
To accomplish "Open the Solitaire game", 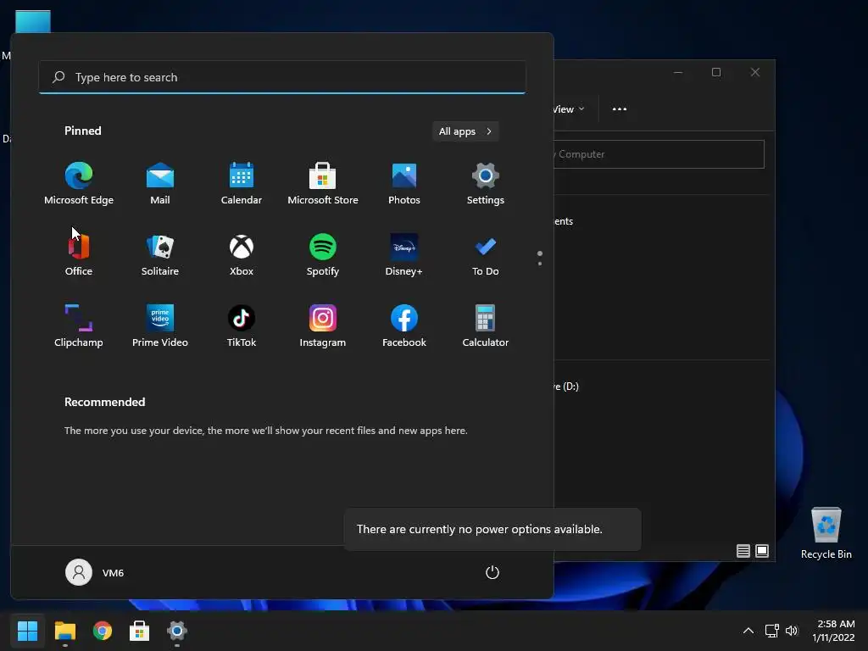I will pyautogui.click(x=160, y=254).
